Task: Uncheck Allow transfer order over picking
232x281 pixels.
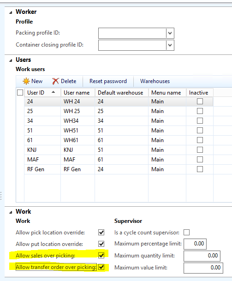Action: click(101, 267)
